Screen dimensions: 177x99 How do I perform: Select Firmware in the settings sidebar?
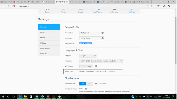click(x=49, y=54)
